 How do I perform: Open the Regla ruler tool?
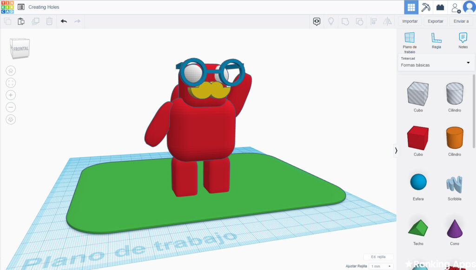436,40
